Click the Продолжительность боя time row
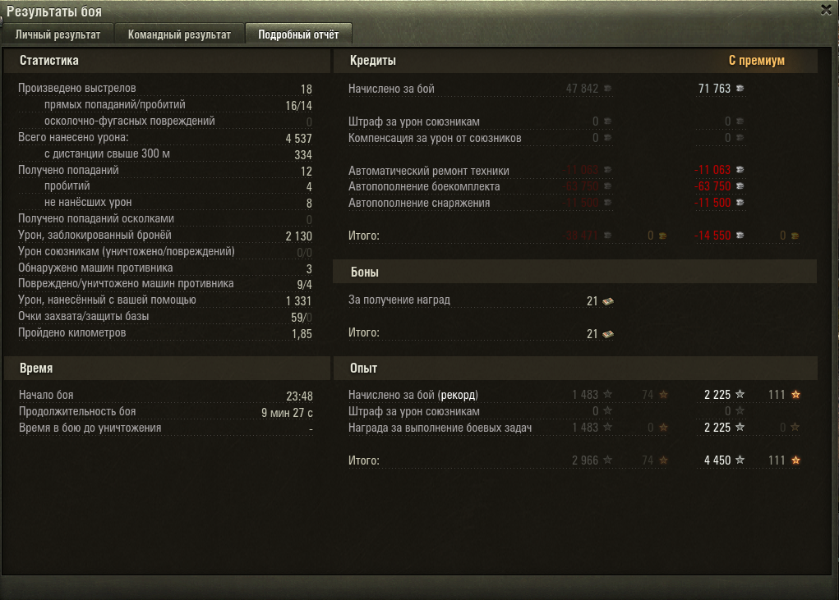This screenshot has width=839, height=600. pyautogui.click(x=166, y=413)
